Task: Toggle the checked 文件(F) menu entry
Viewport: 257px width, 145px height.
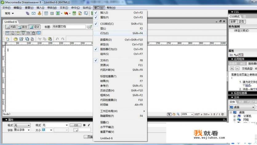Action: 104,60
